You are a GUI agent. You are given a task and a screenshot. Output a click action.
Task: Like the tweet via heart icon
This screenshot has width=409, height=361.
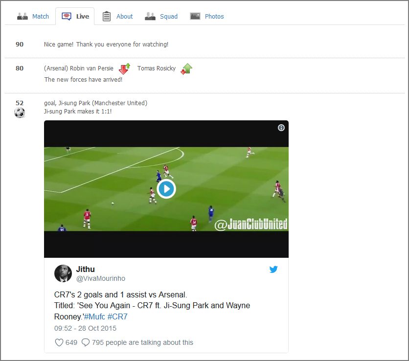(59, 342)
